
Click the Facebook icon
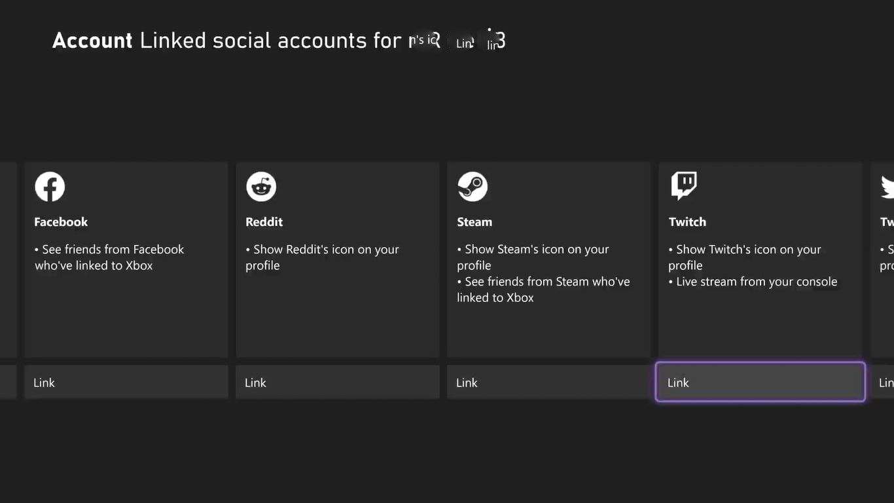(x=49, y=186)
